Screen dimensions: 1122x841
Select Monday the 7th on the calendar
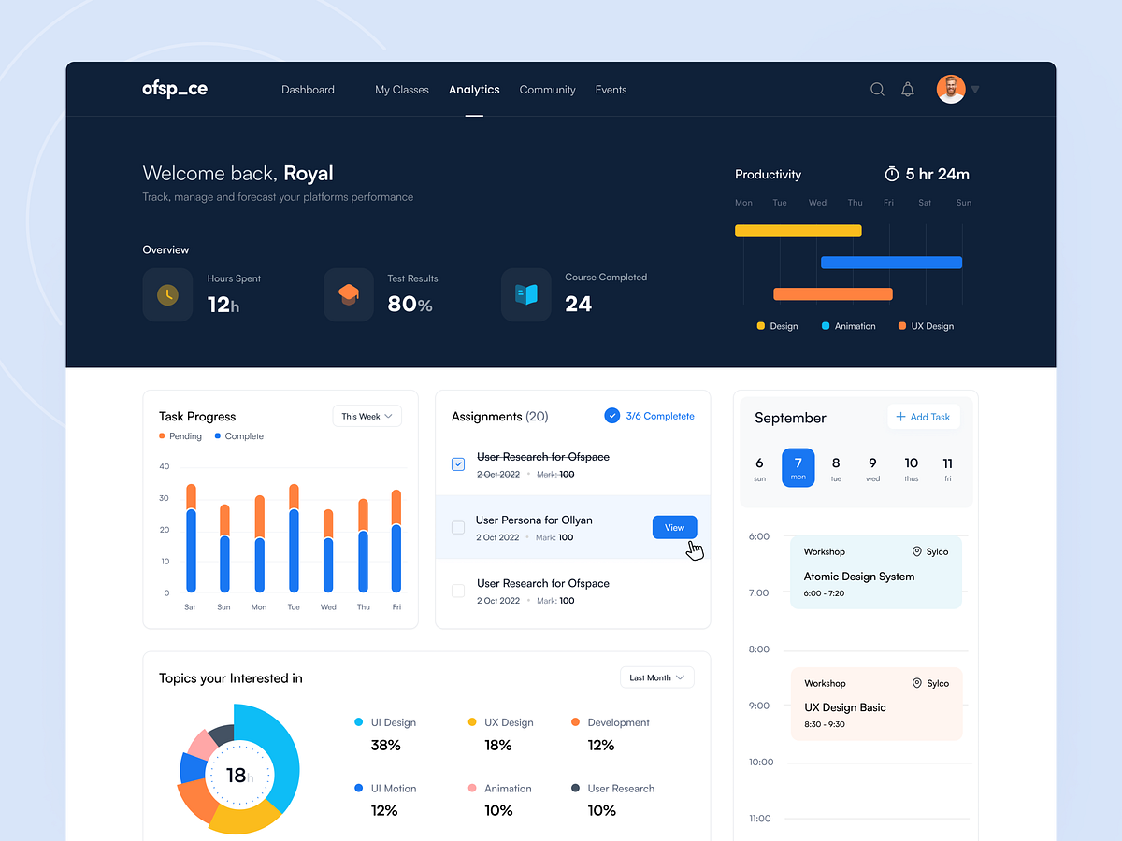click(798, 467)
